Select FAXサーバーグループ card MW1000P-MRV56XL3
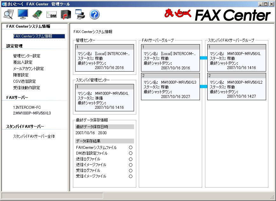The height and width of the screenshot is (201, 276). click(x=170, y=87)
